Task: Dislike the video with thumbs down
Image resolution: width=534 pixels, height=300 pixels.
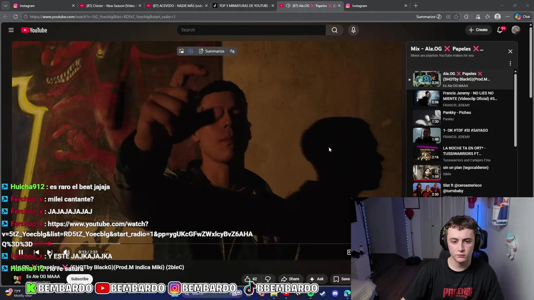Action: point(268,279)
